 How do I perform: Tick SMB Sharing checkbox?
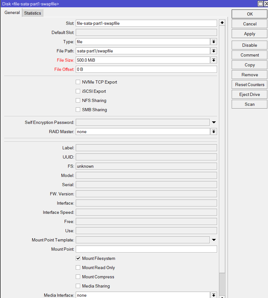(78, 110)
